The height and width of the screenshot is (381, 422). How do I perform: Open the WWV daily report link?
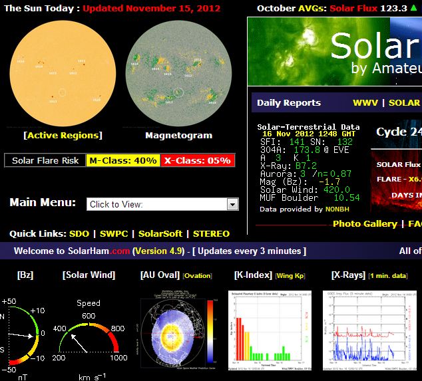365,102
